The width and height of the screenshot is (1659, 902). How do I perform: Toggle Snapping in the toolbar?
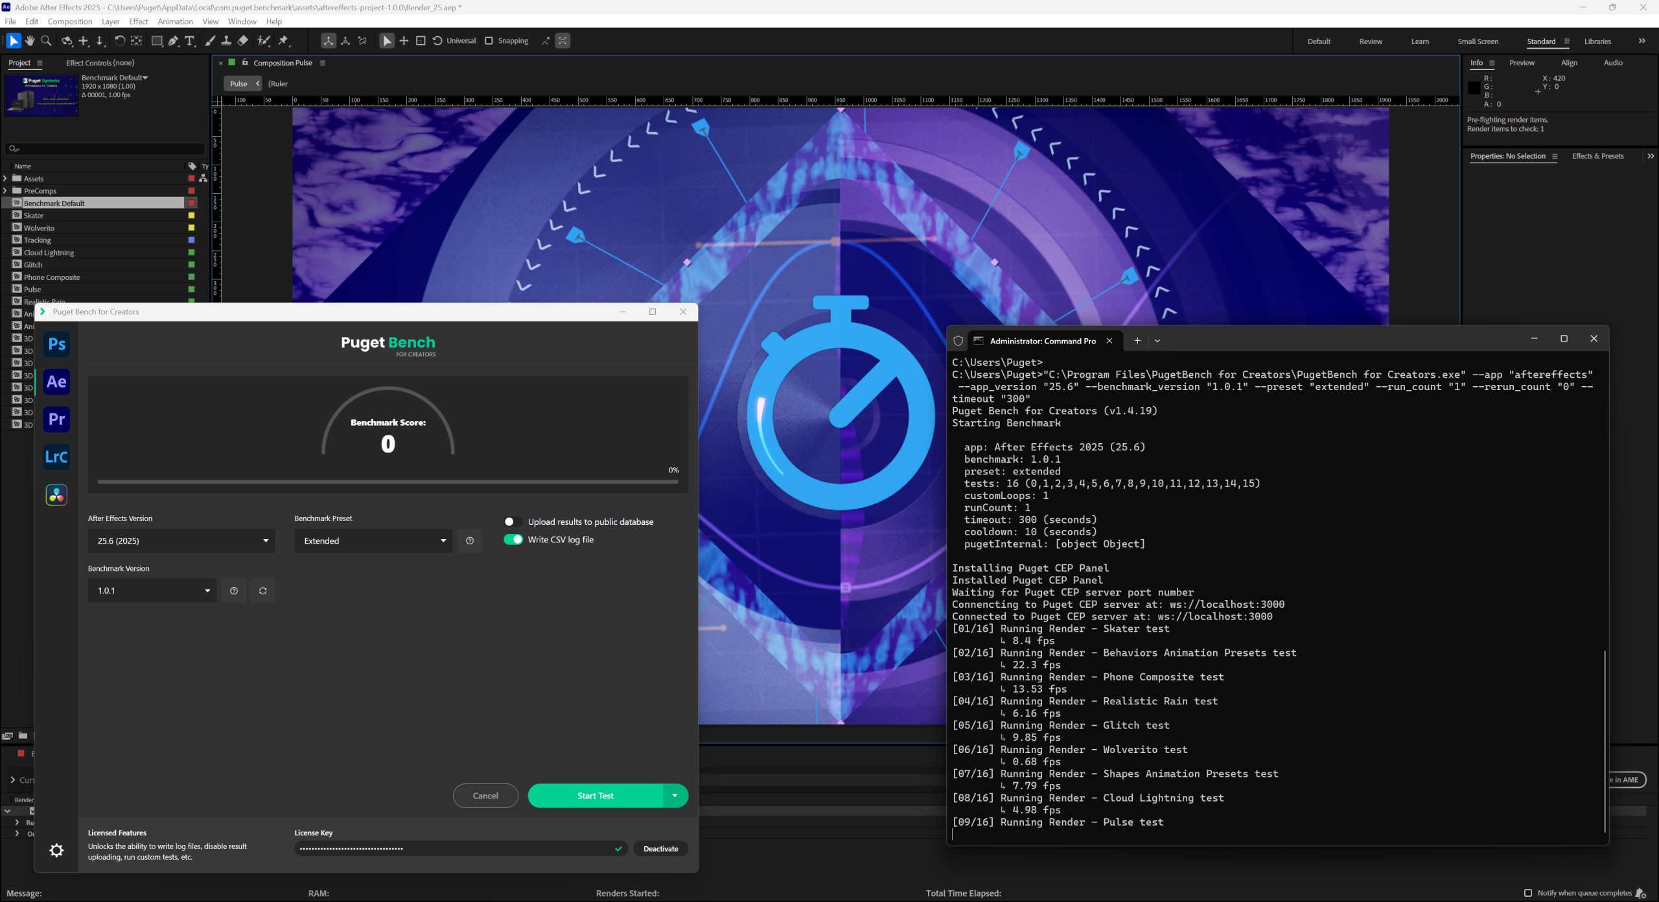point(489,41)
